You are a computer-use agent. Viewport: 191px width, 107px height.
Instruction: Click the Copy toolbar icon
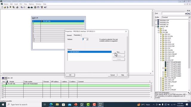21,7
